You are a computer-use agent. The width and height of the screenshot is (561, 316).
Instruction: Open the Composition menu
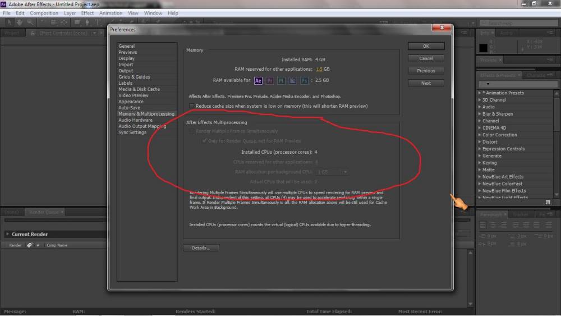[x=44, y=13]
